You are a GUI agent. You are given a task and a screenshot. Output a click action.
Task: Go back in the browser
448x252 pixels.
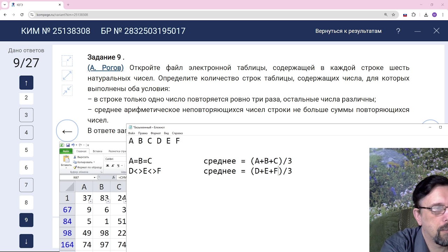point(5,15)
